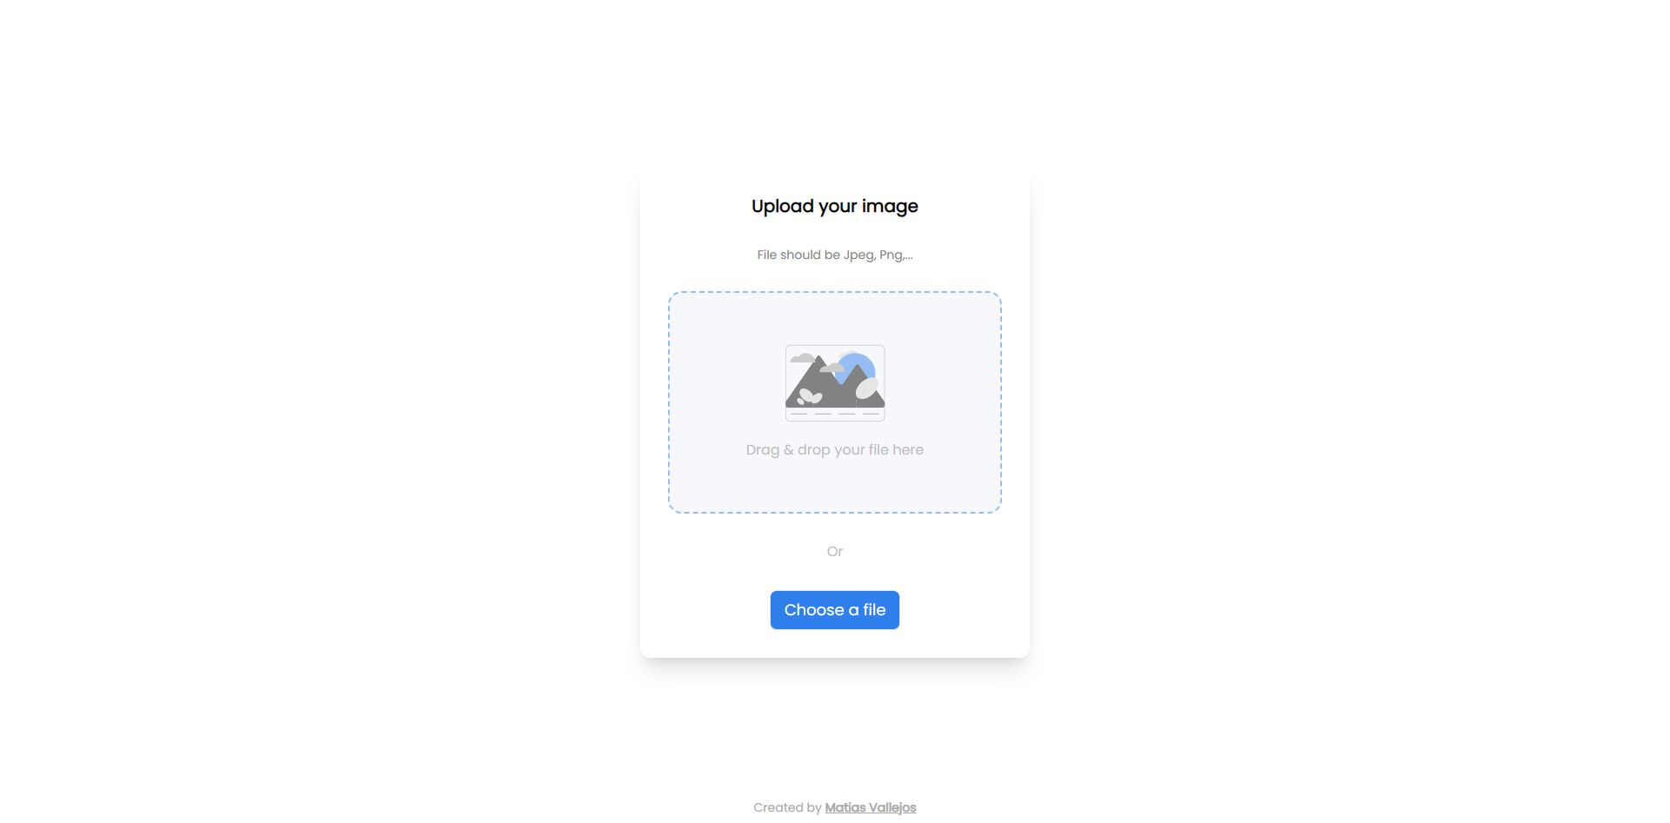Click the small cloud over the middle mountain
This screenshot has height=823, width=1670.
tap(832, 368)
